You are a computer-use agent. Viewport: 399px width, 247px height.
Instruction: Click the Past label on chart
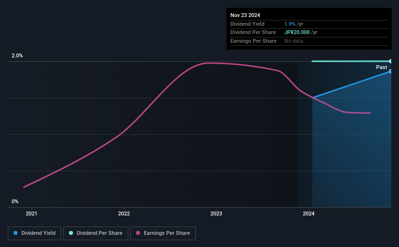tap(382, 68)
